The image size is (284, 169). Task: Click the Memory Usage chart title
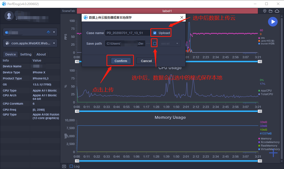(x=170, y=118)
